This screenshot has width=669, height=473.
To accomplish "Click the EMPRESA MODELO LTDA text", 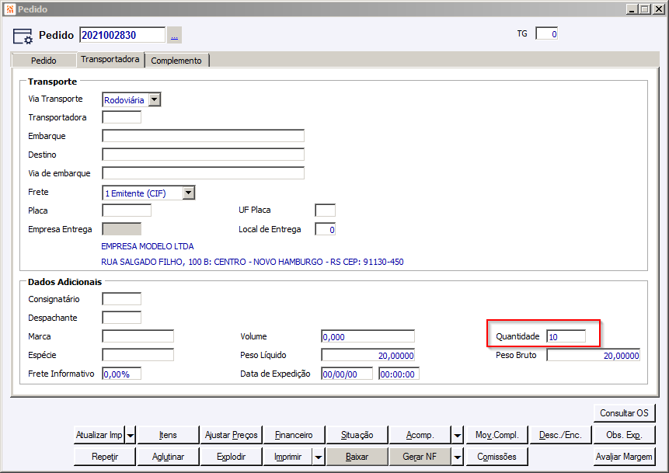I will point(147,246).
